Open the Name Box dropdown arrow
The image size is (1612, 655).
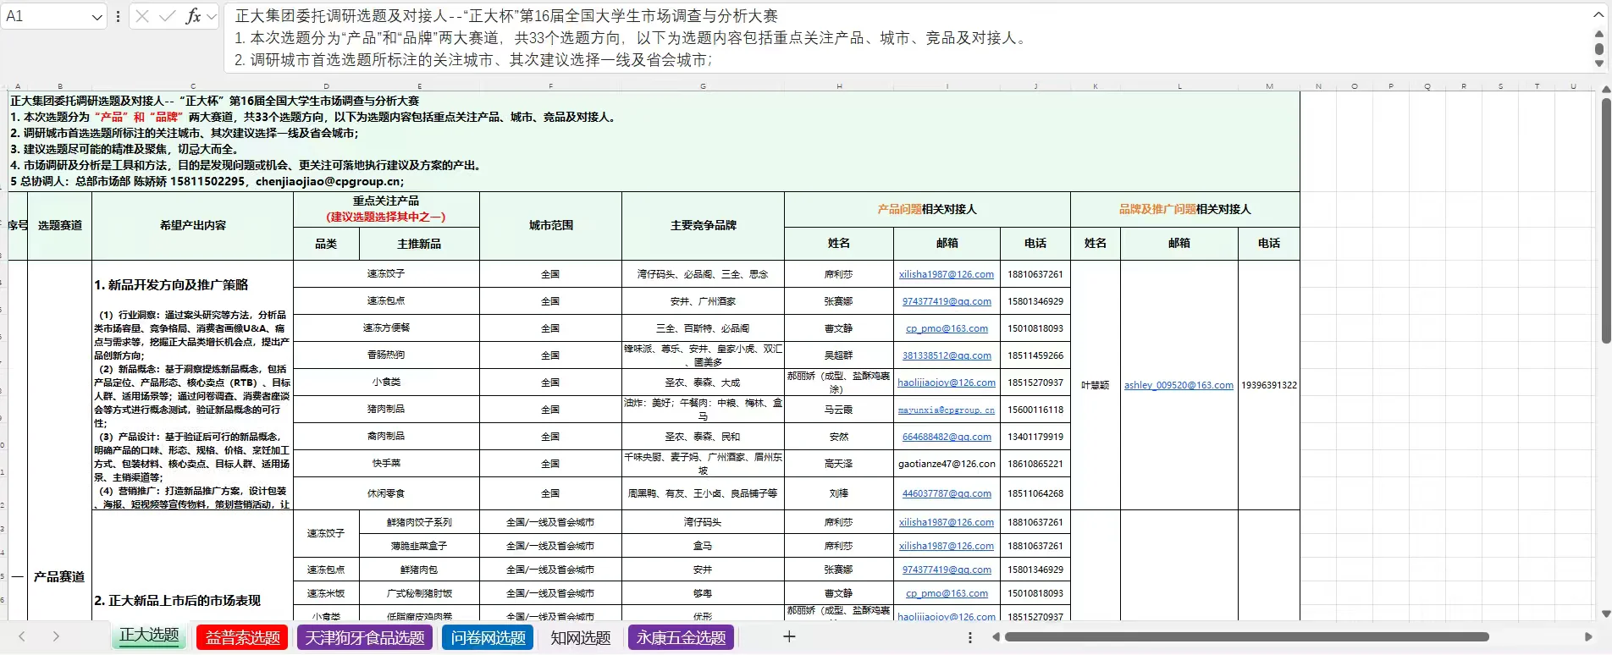pyautogui.click(x=97, y=17)
